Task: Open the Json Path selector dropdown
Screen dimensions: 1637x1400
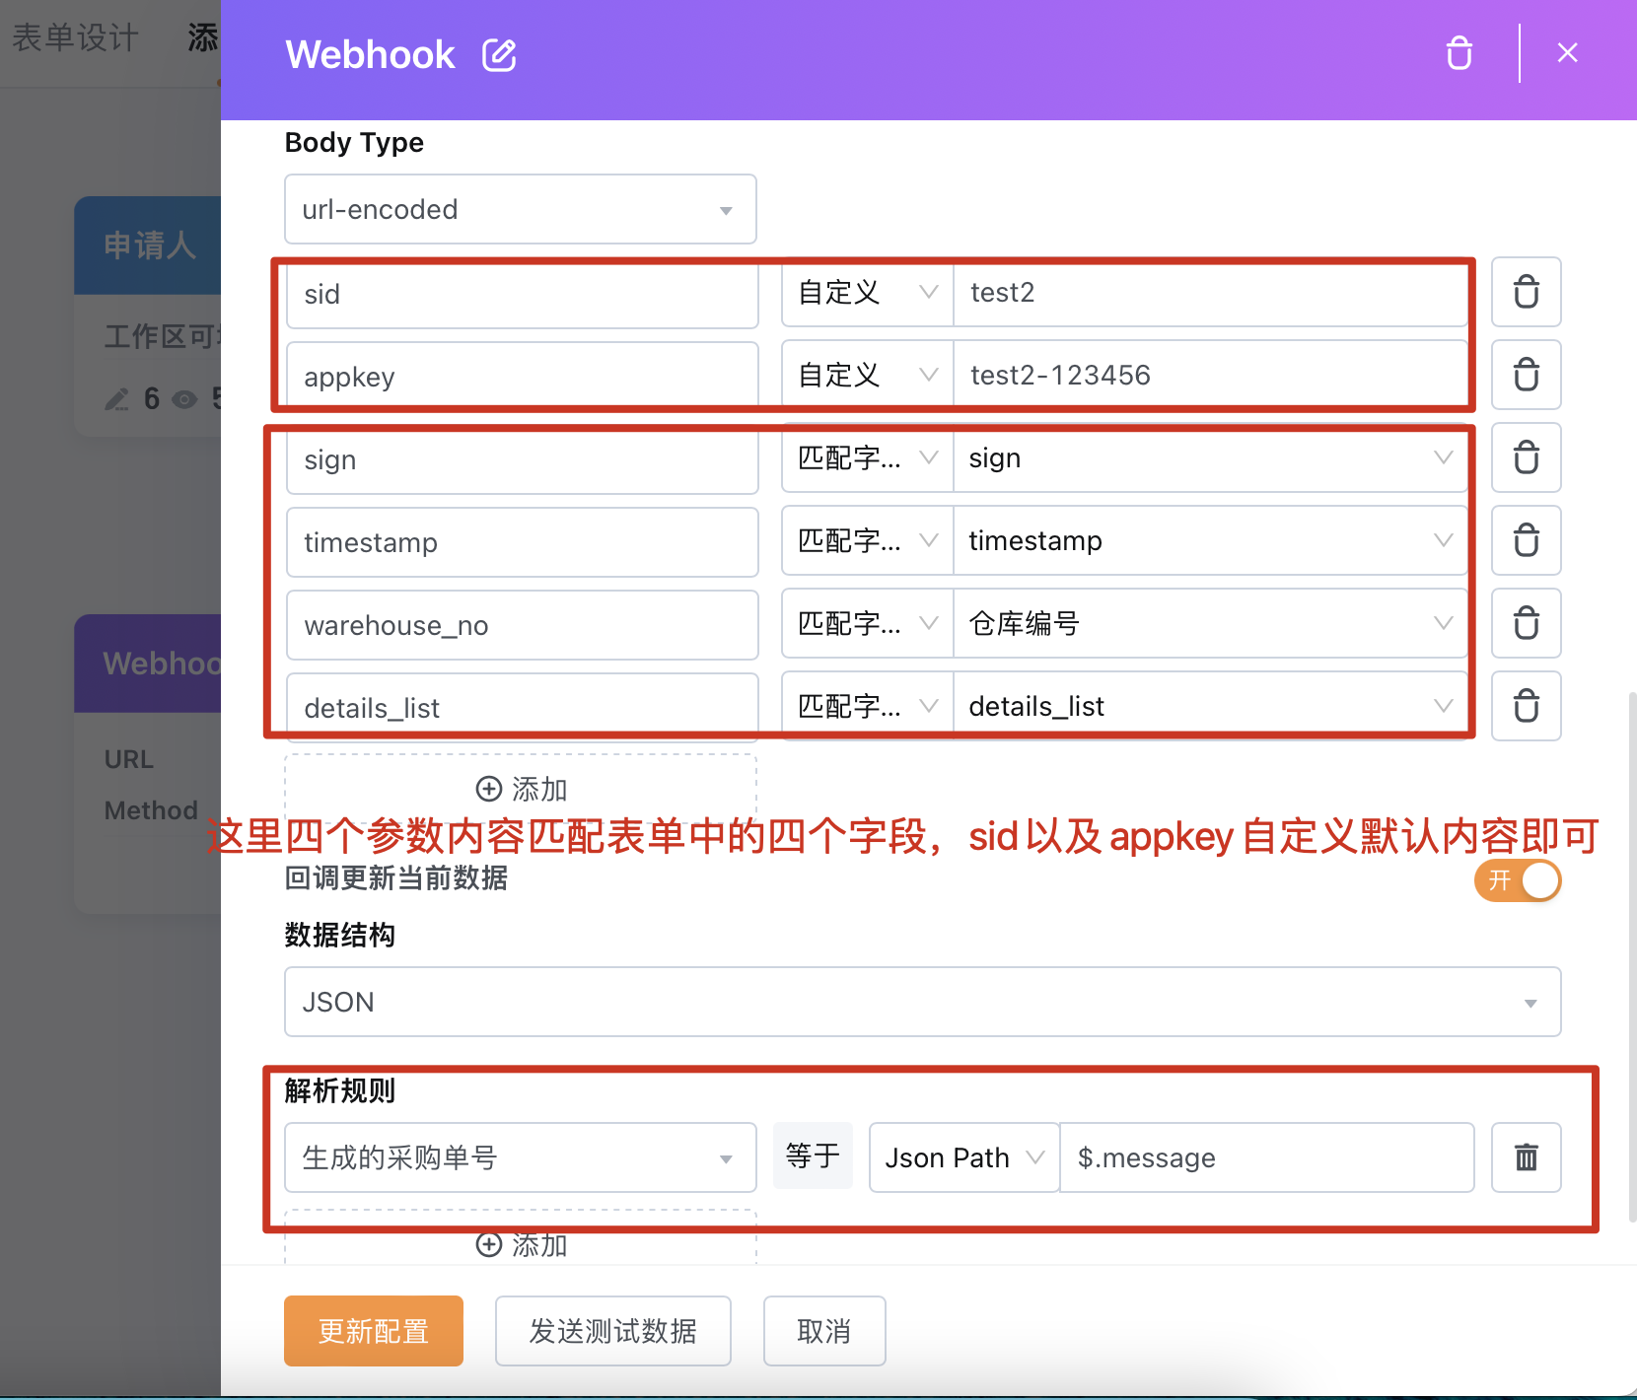Action: 964,1157
